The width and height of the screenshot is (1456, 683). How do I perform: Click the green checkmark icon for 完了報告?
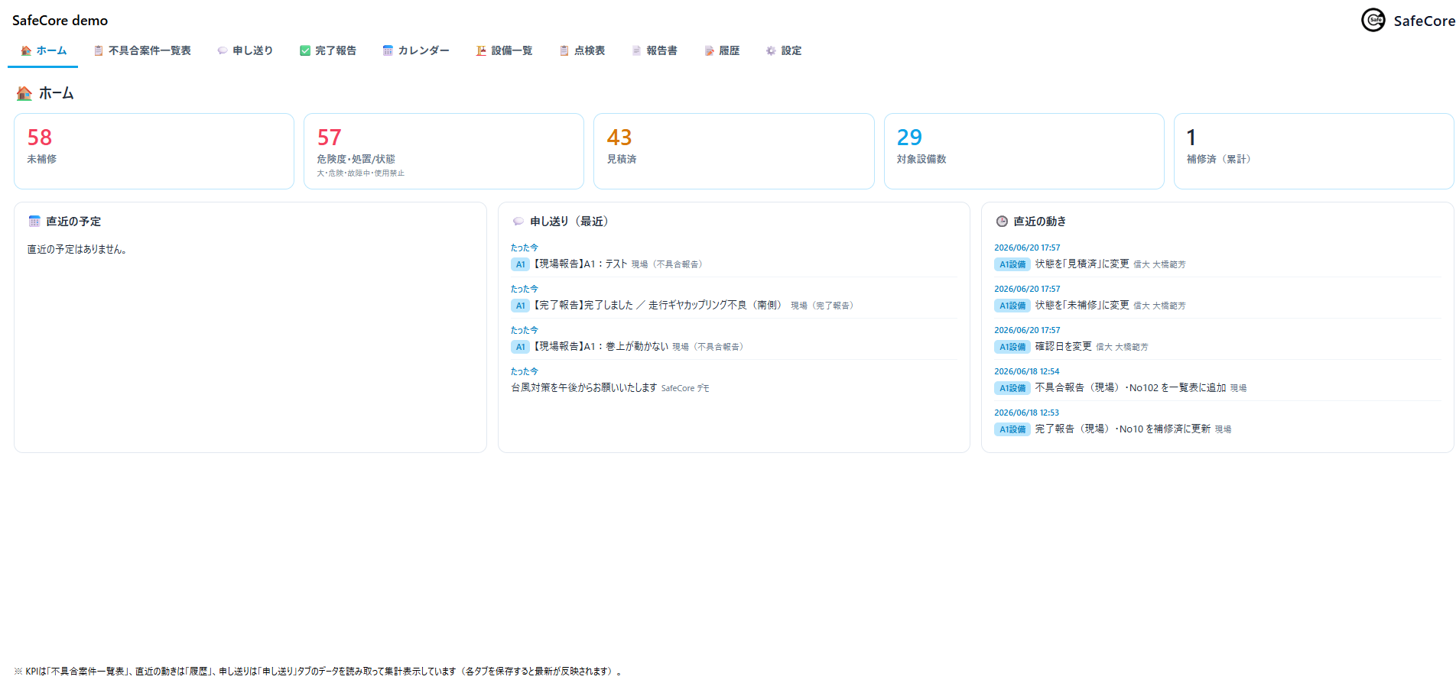pos(305,50)
